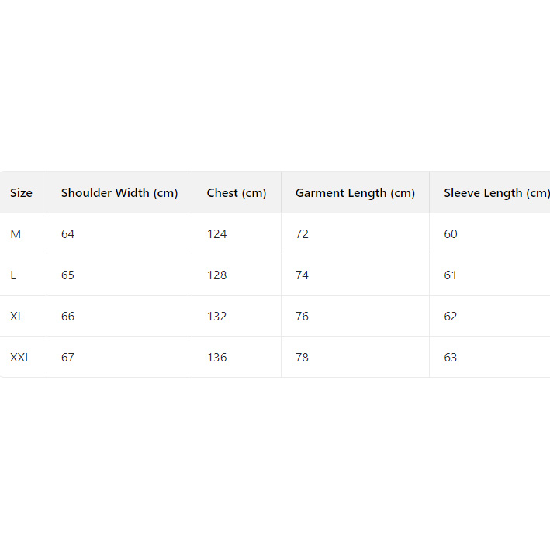550x550 pixels.
Task: Click the M size row label
Action: pos(16,234)
